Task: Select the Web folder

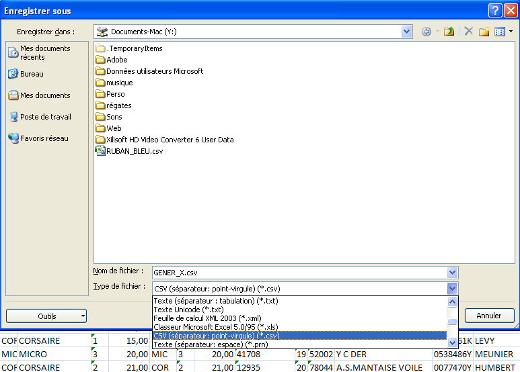Action: coord(108,128)
